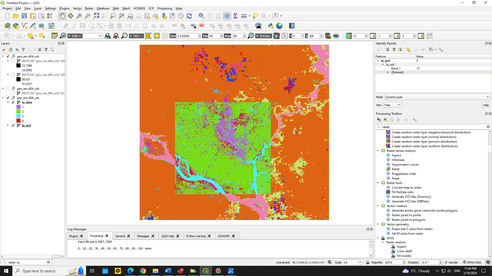The height and width of the screenshot is (276, 492).
Task: Toggle the 23.1986 NETCDF sublayer checkbox
Action: [13, 61]
